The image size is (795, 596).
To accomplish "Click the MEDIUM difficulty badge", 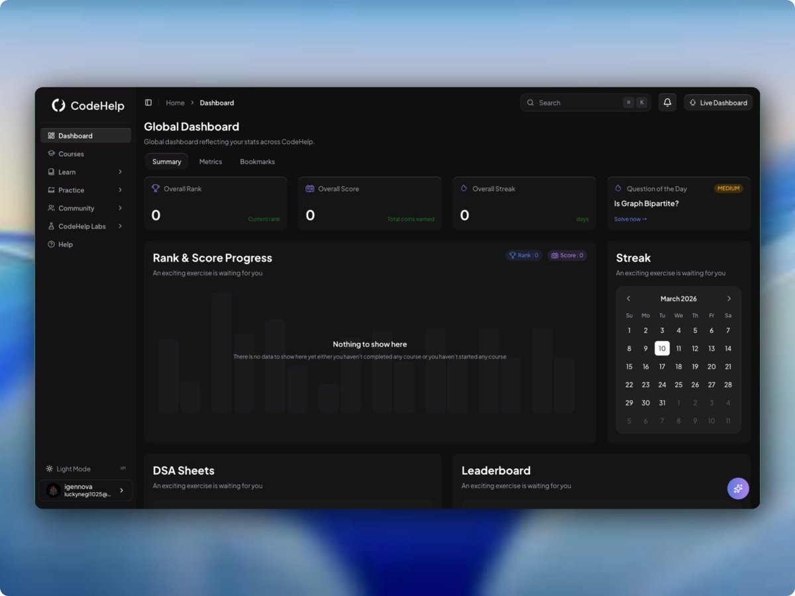I will point(728,189).
